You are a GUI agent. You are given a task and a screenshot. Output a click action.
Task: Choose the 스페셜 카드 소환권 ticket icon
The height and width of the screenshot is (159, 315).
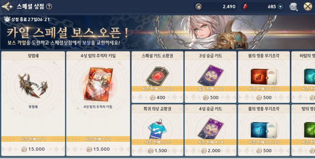[157, 76]
